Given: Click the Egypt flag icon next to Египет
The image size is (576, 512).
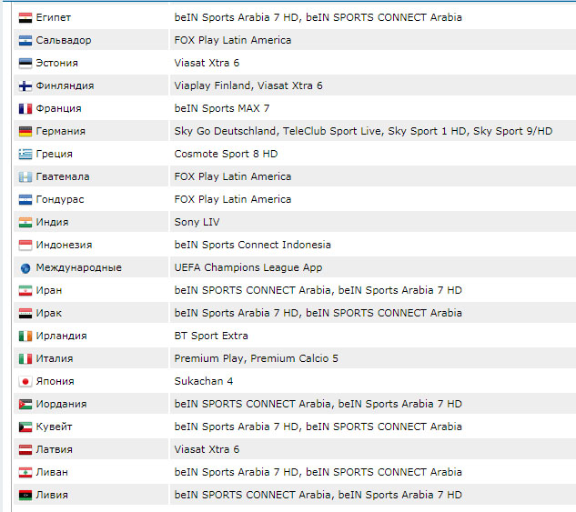Looking at the screenshot, I should tap(25, 17).
